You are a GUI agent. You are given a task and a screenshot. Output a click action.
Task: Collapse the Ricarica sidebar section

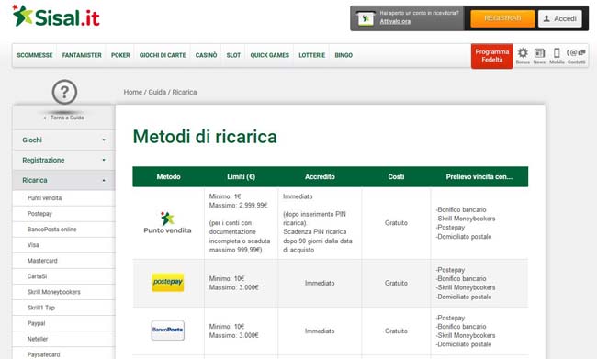(63, 180)
